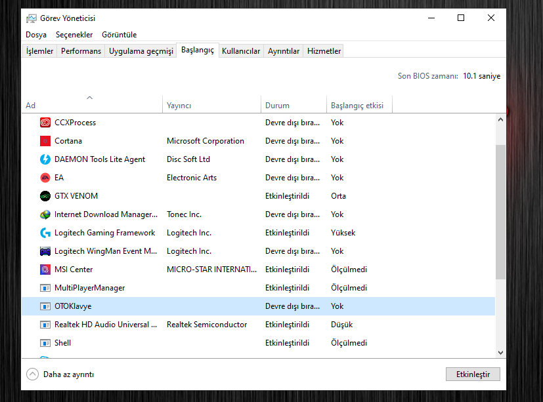Click the scrollbar down arrow
This screenshot has width=543, height=402.
click(x=500, y=353)
